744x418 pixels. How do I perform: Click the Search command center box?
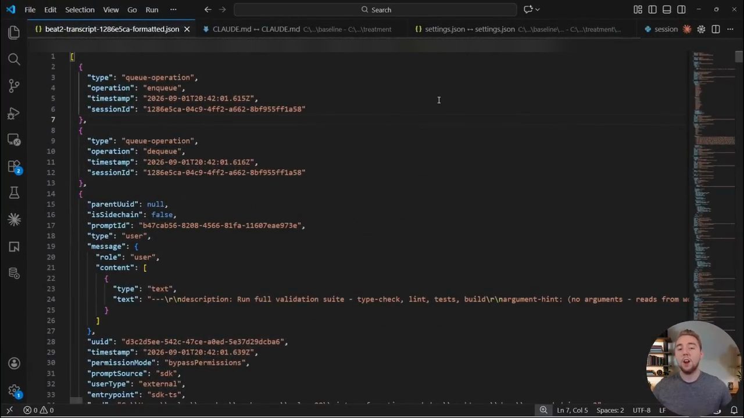point(375,9)
